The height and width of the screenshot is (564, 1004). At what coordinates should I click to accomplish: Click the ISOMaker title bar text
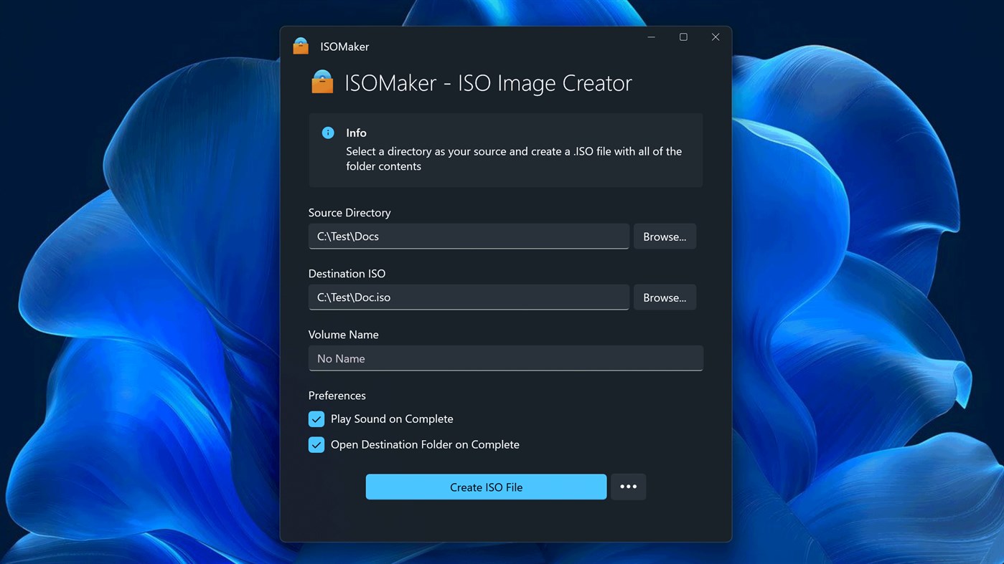click(344, 46)
